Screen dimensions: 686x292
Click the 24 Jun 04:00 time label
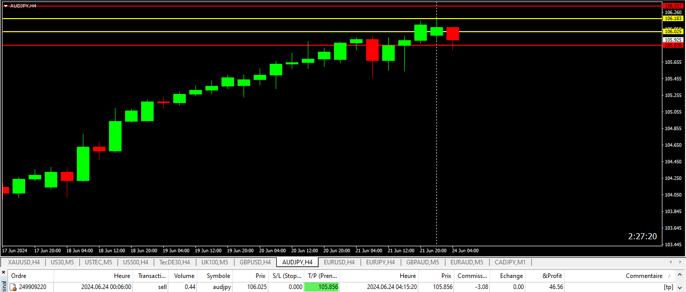coord(465,250)
